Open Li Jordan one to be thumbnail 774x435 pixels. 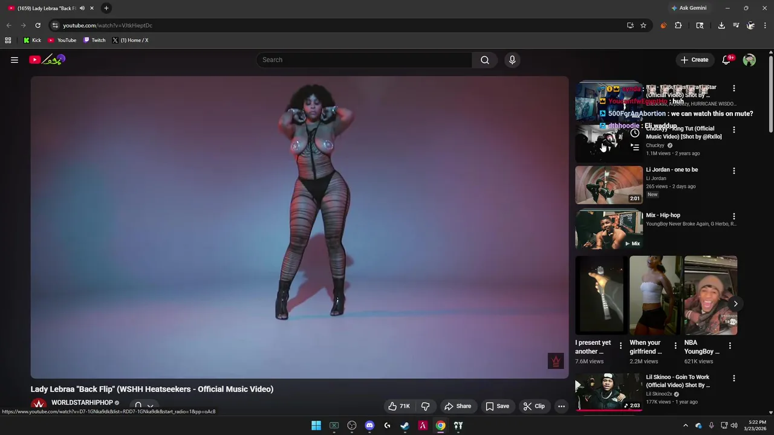[x=609, y=185]
